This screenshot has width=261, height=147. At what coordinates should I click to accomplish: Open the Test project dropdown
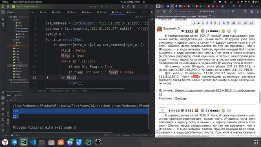pyautogui.click(x=17, y=7)
